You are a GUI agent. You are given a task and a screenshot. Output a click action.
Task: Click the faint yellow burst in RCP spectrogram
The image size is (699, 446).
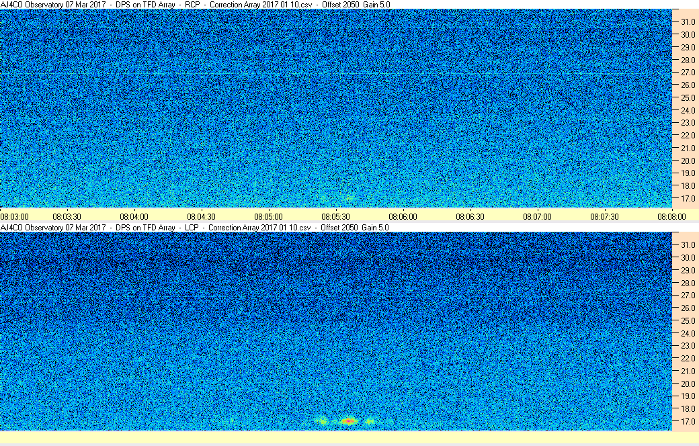click(x=348, y=197)
